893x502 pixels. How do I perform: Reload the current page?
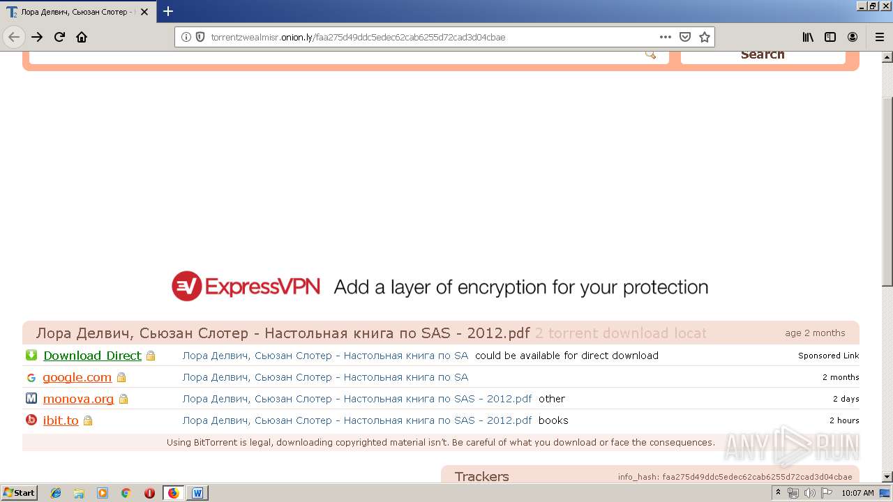[x=59, y=37]
